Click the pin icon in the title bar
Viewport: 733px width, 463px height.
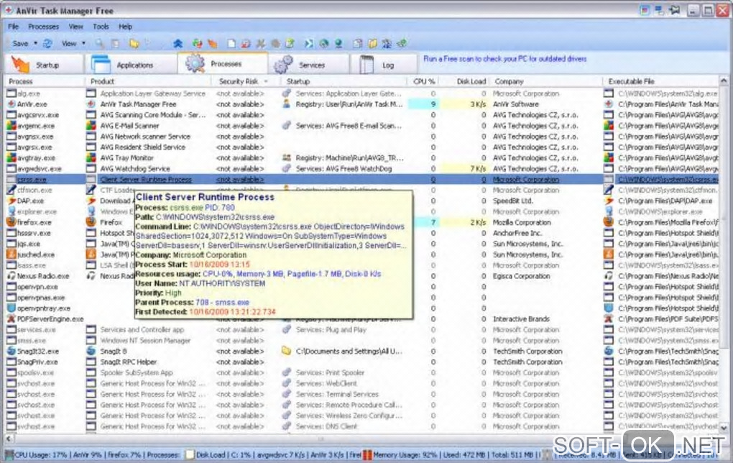pyautogui.click(x=675, y=10)
